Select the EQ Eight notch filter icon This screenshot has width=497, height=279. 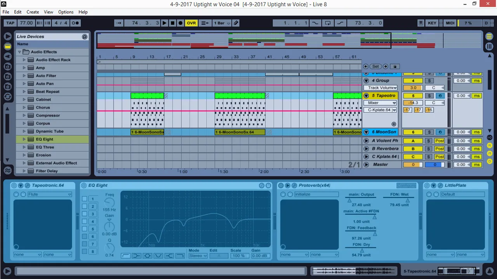[x=158, y=256]
